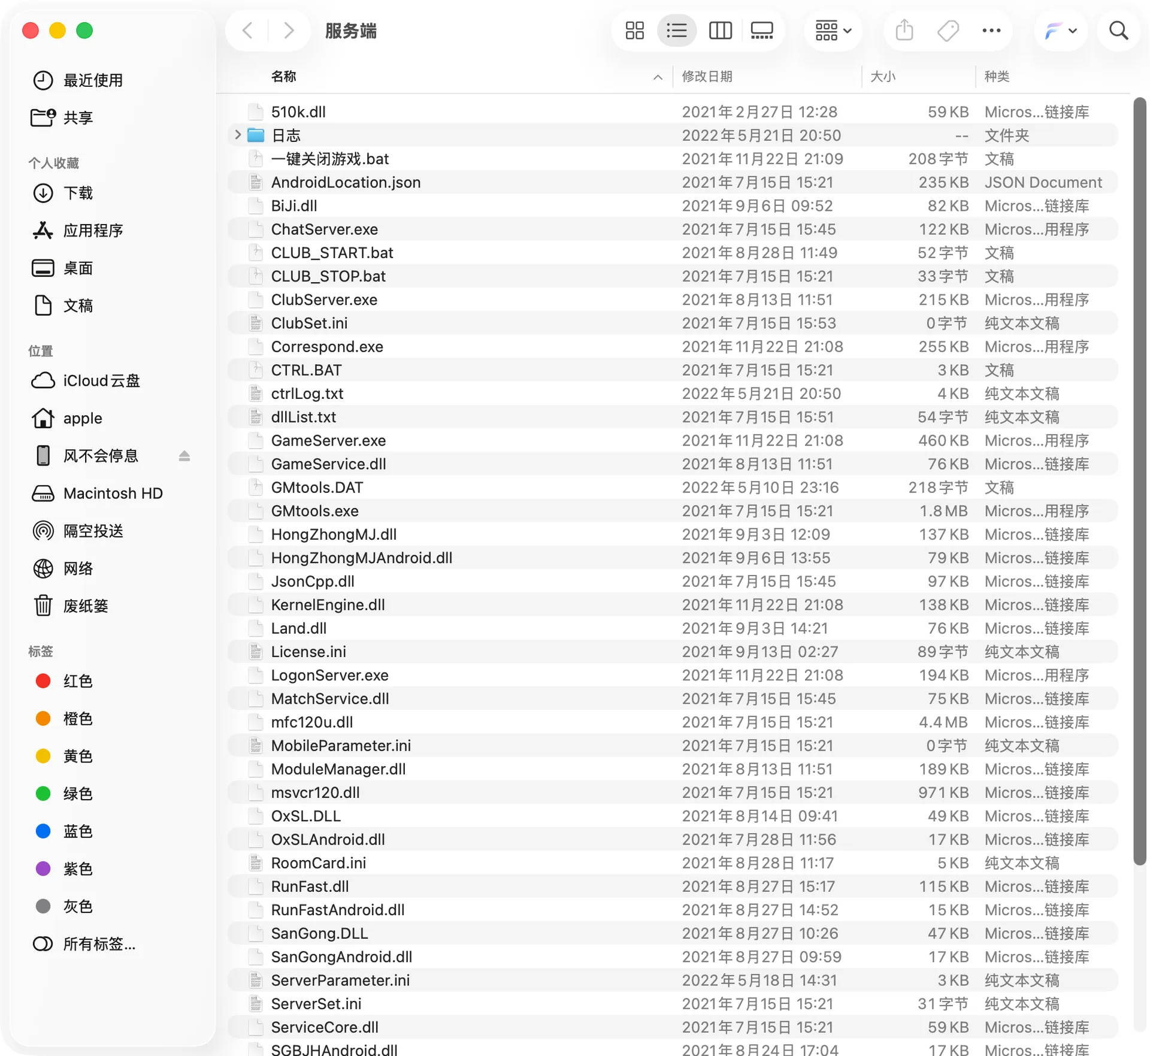Image resolution: width=1150 pixels, height=1056 pixels.
Task: Select the file GameServer.exe
Action: click(x=672, y=441)
